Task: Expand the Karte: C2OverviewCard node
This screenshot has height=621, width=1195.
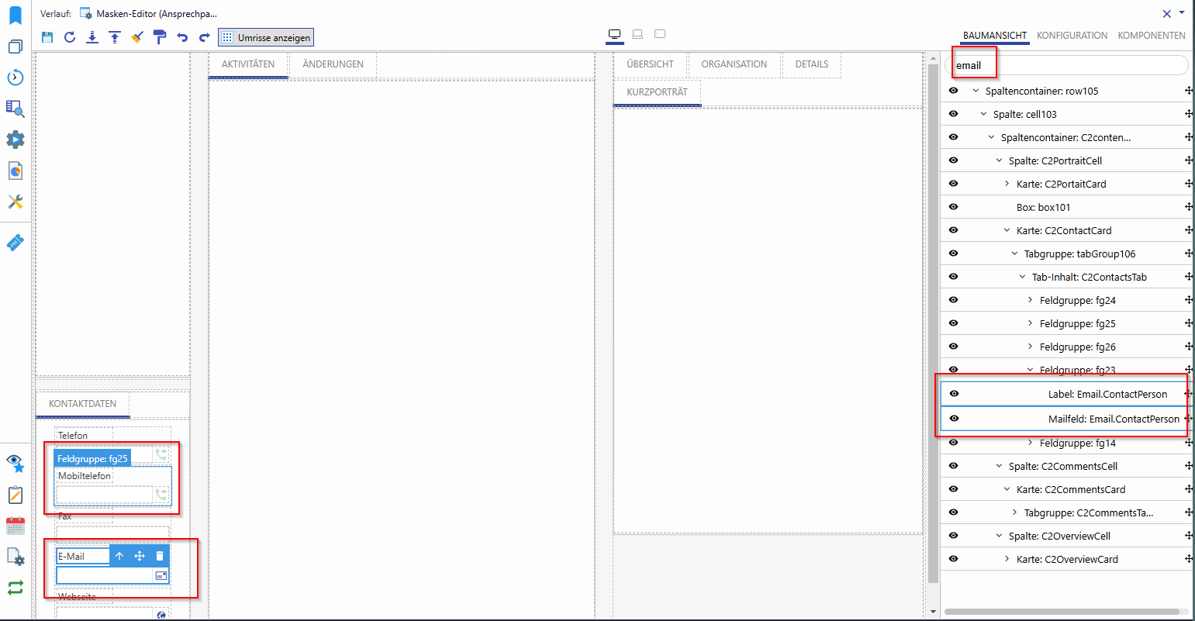Action: point(1007,559)
